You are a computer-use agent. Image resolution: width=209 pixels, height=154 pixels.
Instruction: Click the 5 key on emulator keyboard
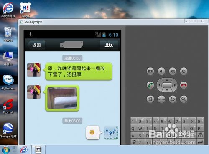click(163, 121)
